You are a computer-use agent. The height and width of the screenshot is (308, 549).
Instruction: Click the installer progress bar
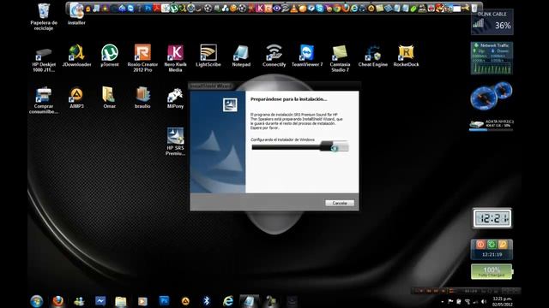click(299, 147)
